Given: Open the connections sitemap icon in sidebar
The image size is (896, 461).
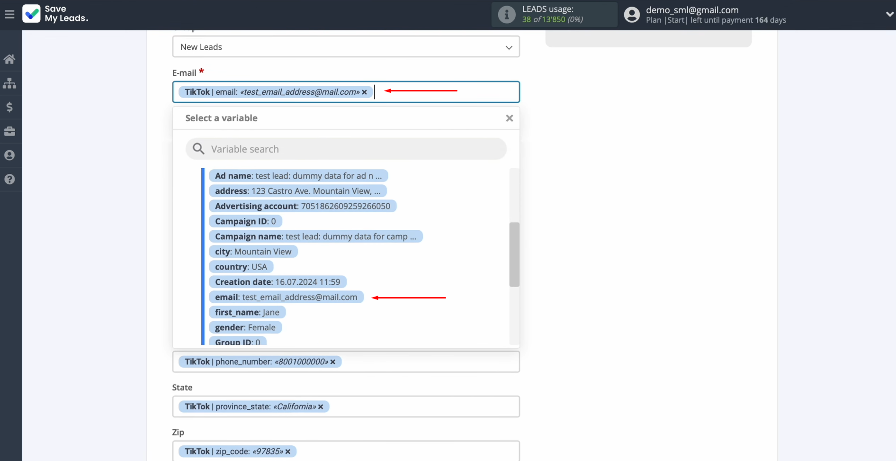Looking at the screenshot, I should pos(9,83).
